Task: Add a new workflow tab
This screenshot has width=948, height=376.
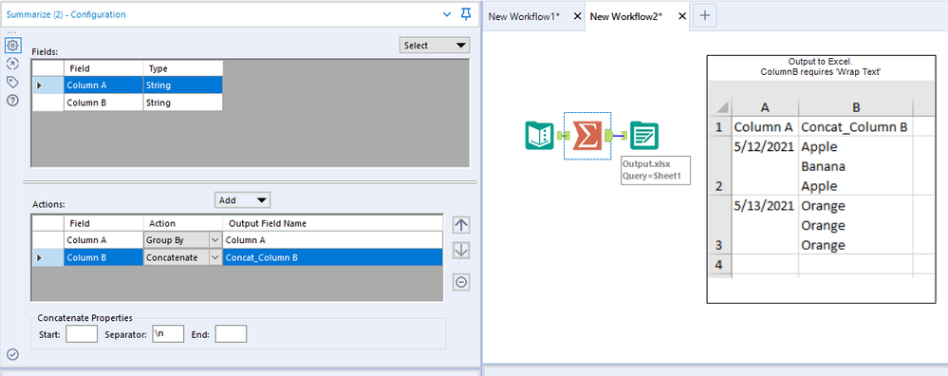Action: tap(704, 16)
